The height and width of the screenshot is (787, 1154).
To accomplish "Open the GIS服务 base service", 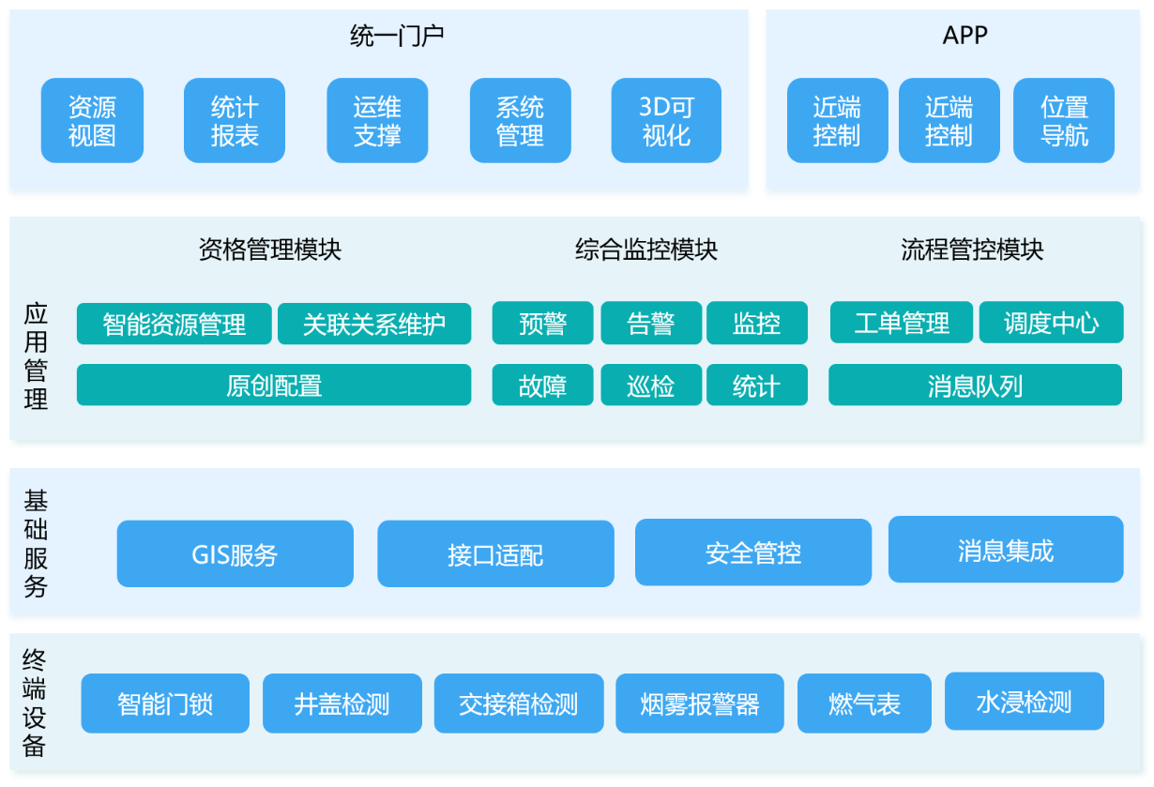I will click(x=235, y=554).
